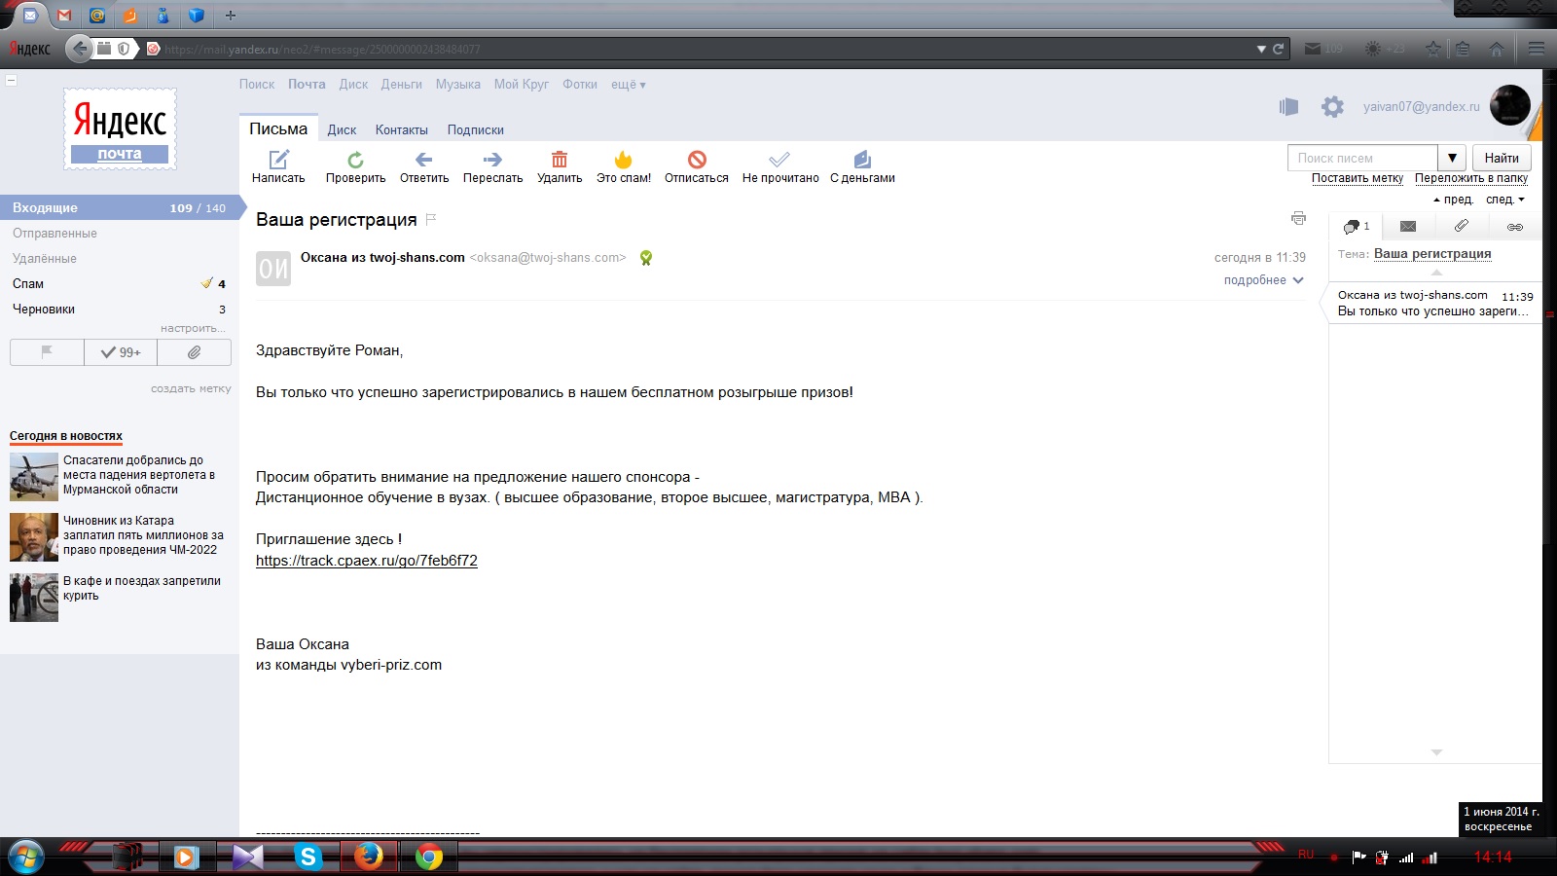Open Деньги in the top services menu
Screen dimensions: 1557x876
click(x=402, y=85)
